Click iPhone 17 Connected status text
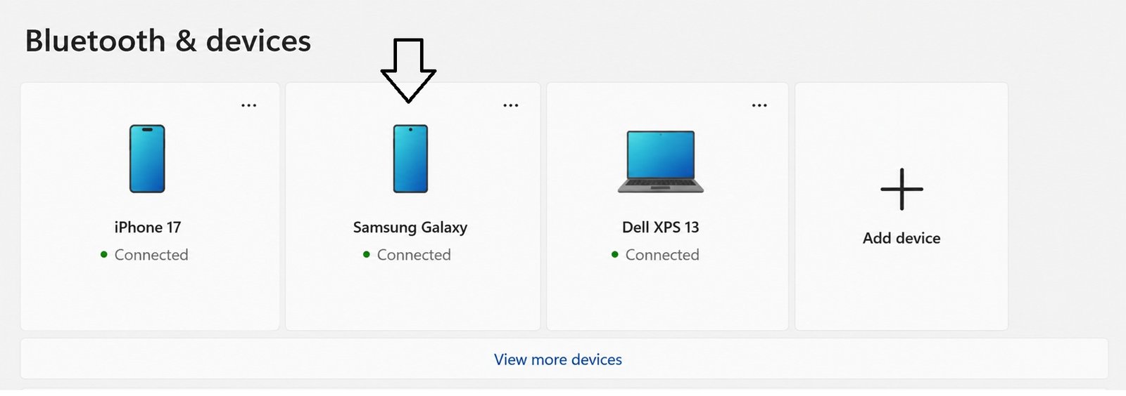Image resolution: width=1126 pixels, height=396 pixels. (151, 255)
